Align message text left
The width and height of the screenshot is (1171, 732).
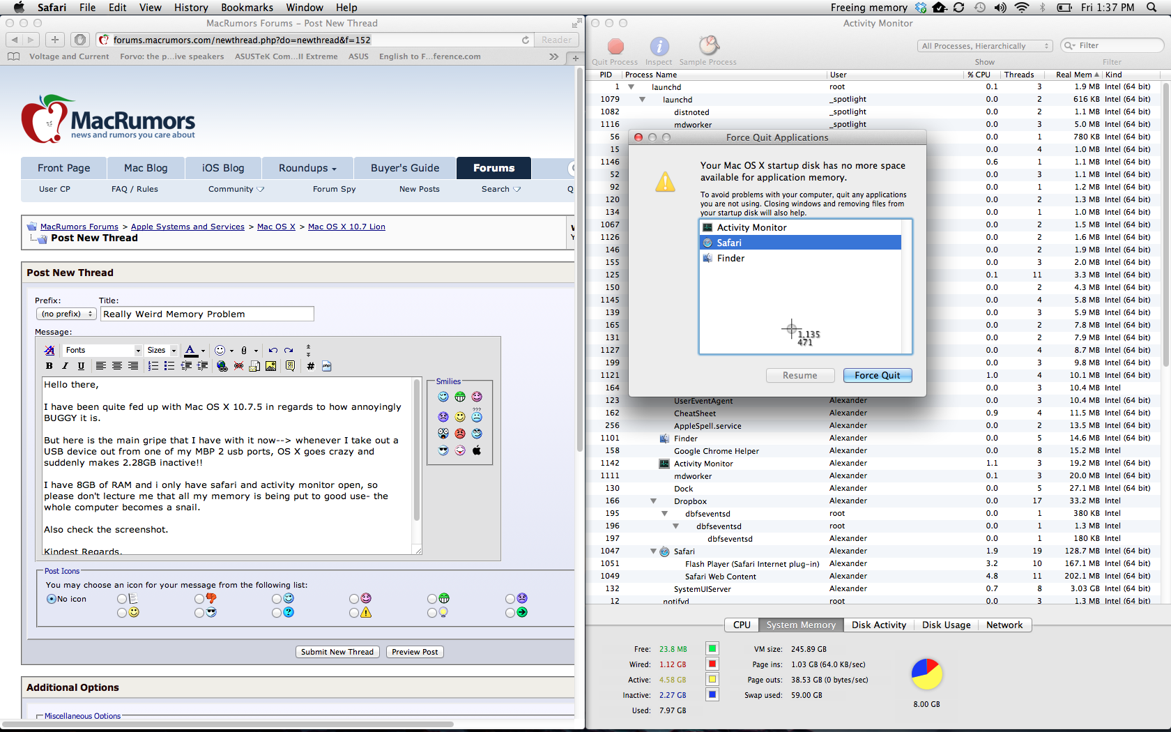pos(101,366)
